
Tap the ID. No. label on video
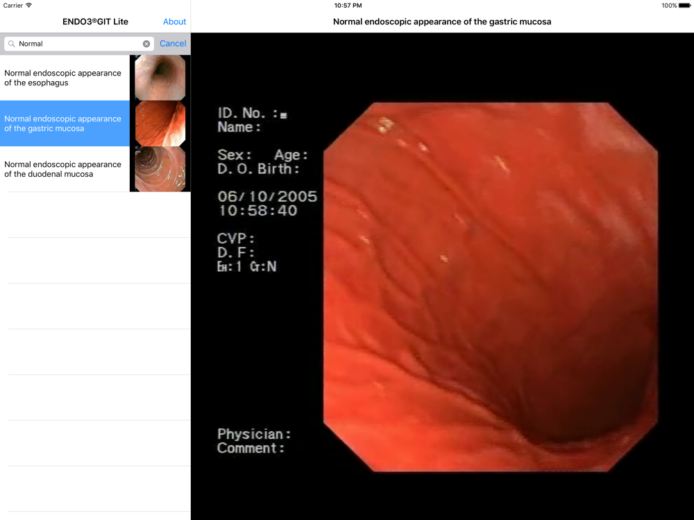(x=248, y=113)
